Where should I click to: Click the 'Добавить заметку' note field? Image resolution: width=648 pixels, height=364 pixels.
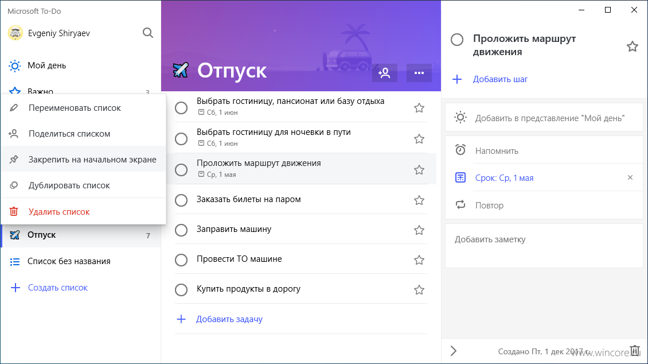544,246
